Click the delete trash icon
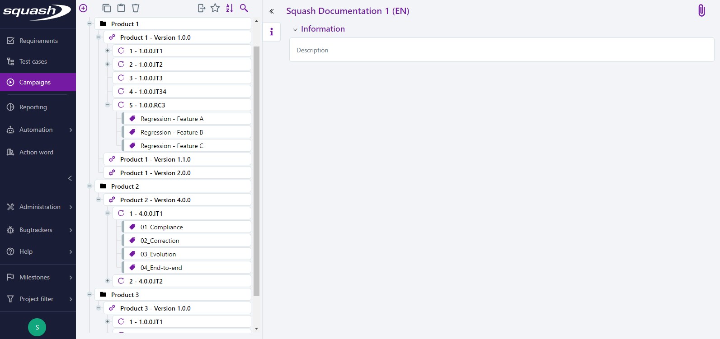720x339 pixels. click(x=136, y=8)
